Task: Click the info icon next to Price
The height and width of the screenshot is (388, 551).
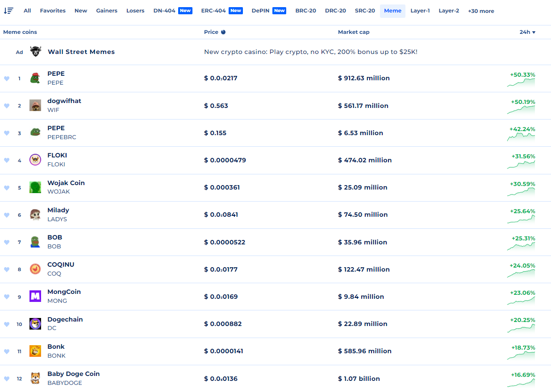Action: tap(223, 32)
